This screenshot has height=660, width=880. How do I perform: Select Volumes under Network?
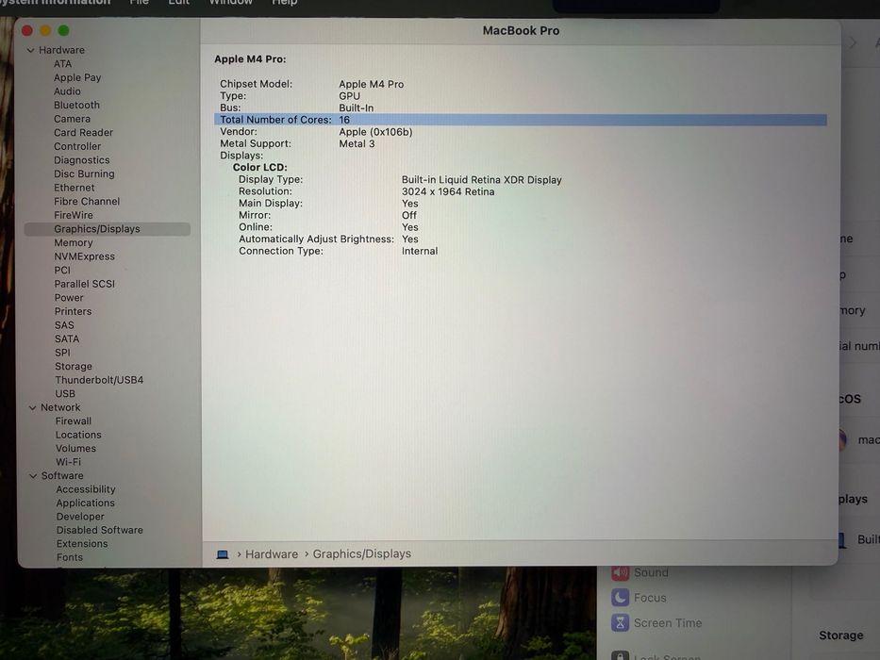75,449
